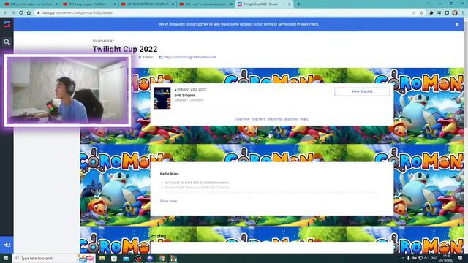Open Mail app from taskbar
Viewport: 468px width, 263px height.
tap(126, 258)
